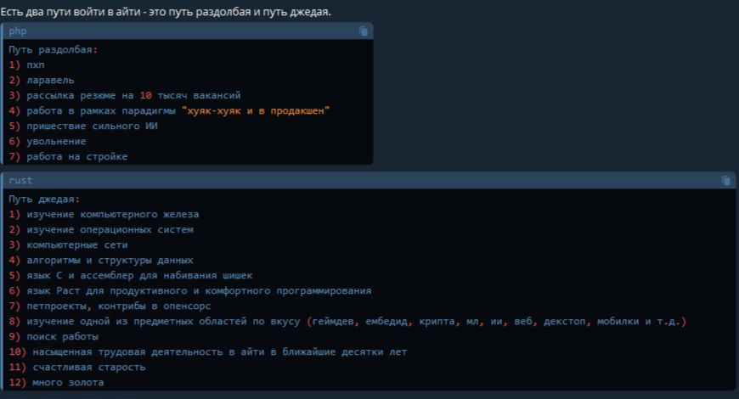Click the line '1) пхп'

[x=26, y=65]
